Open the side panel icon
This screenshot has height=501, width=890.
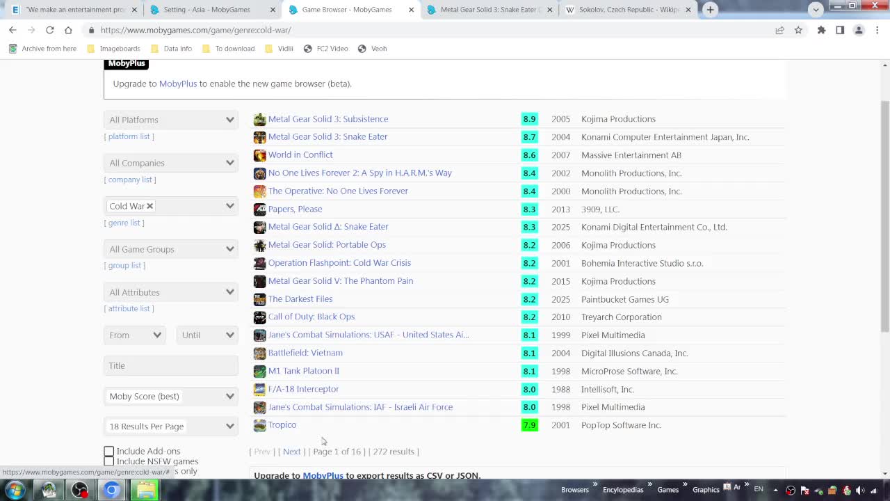point(840,30)
